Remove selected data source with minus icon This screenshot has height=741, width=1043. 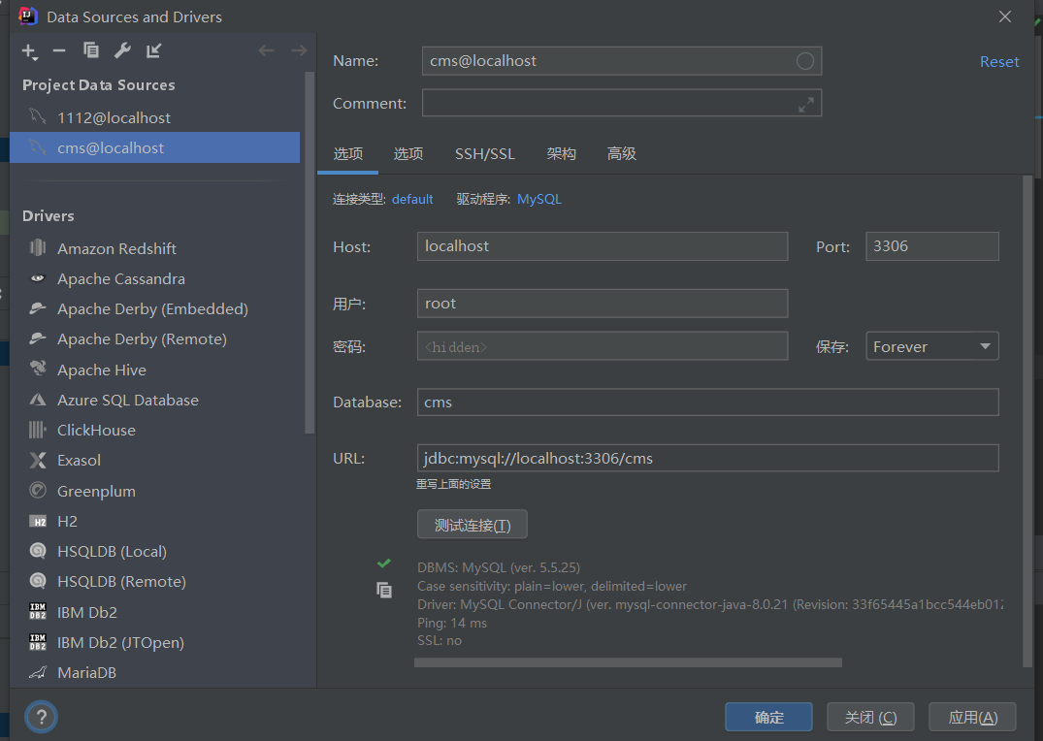pos(59,50)
